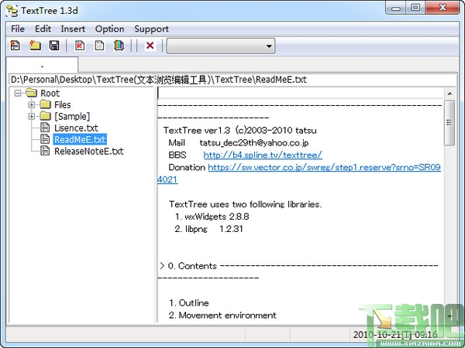Open the Option menu
The height and width of the screenshot is (348, 465).
(x=110, y=29)
